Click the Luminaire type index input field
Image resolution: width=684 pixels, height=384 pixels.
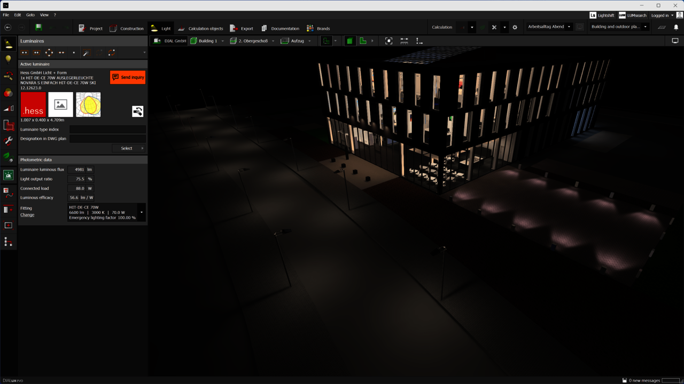pyautogui.click(x=107, y=130)
